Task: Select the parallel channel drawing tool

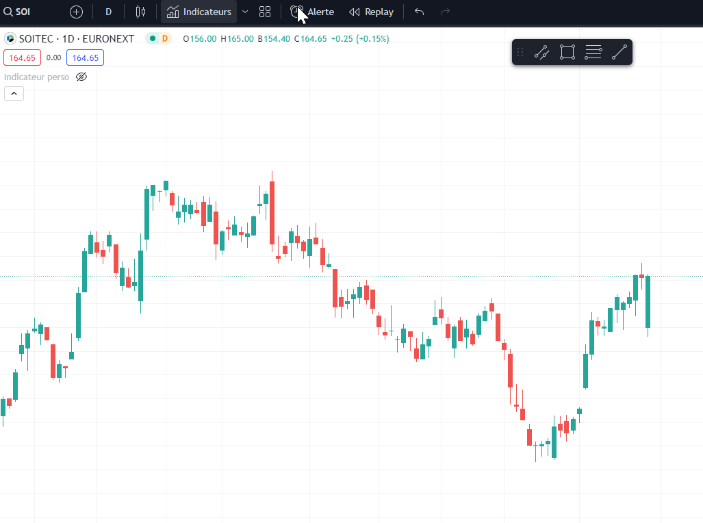Action: [541, 52]
